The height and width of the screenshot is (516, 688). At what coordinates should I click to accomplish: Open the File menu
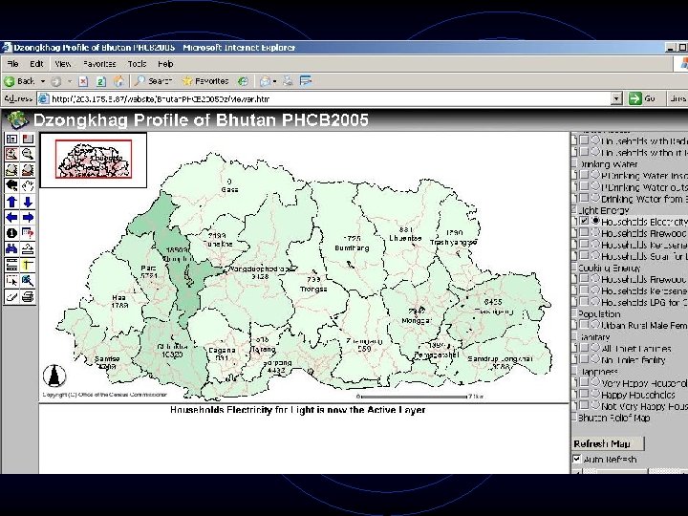(12, 64)
